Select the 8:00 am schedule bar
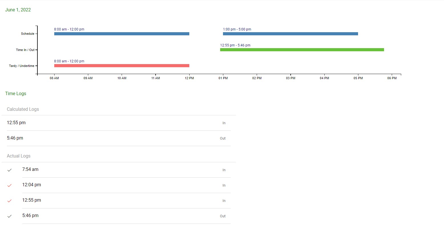The image size is (444, 227). pos(122,34)
